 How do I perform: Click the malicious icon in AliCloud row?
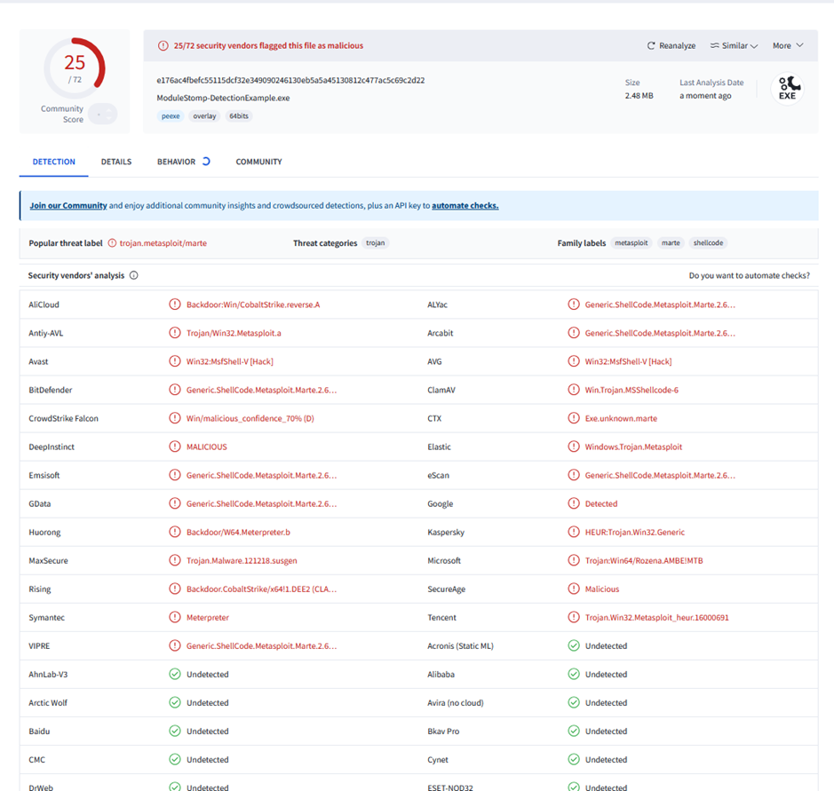pyautogui.click(x=174, y=305)
